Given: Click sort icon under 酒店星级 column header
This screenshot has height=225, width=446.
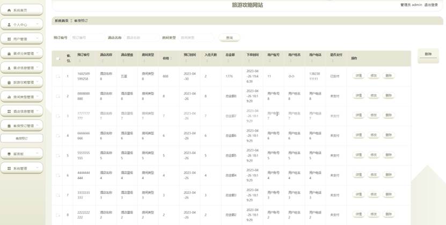Looking at the screenshot, I should 123,61.
